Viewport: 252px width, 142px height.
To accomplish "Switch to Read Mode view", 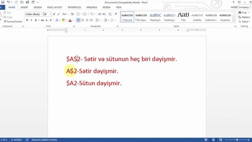I will pyautogui.click(x=206, y=140).
